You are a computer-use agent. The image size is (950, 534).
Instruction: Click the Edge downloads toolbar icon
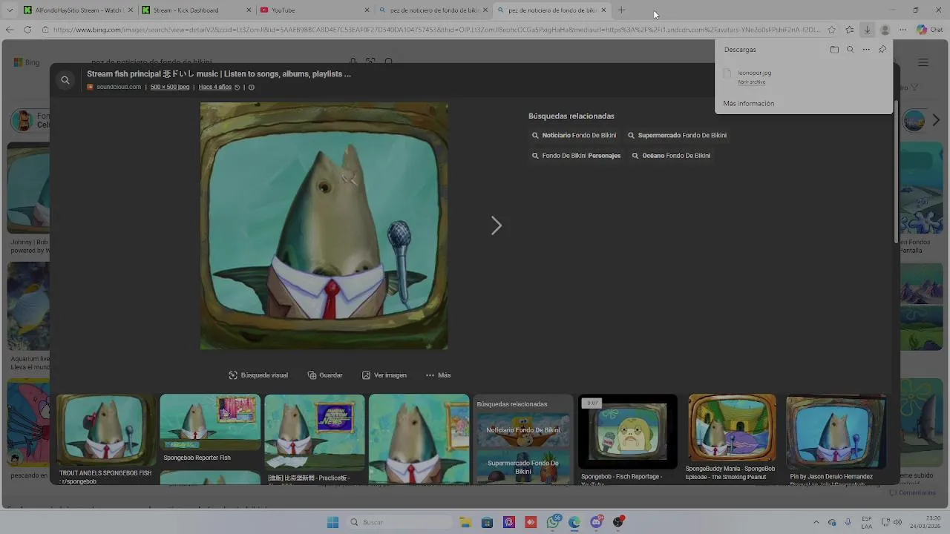[867, 30]
